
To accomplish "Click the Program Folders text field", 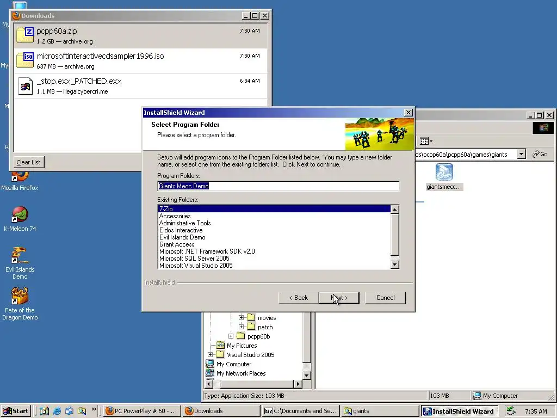I will click(x=278, y=186).
